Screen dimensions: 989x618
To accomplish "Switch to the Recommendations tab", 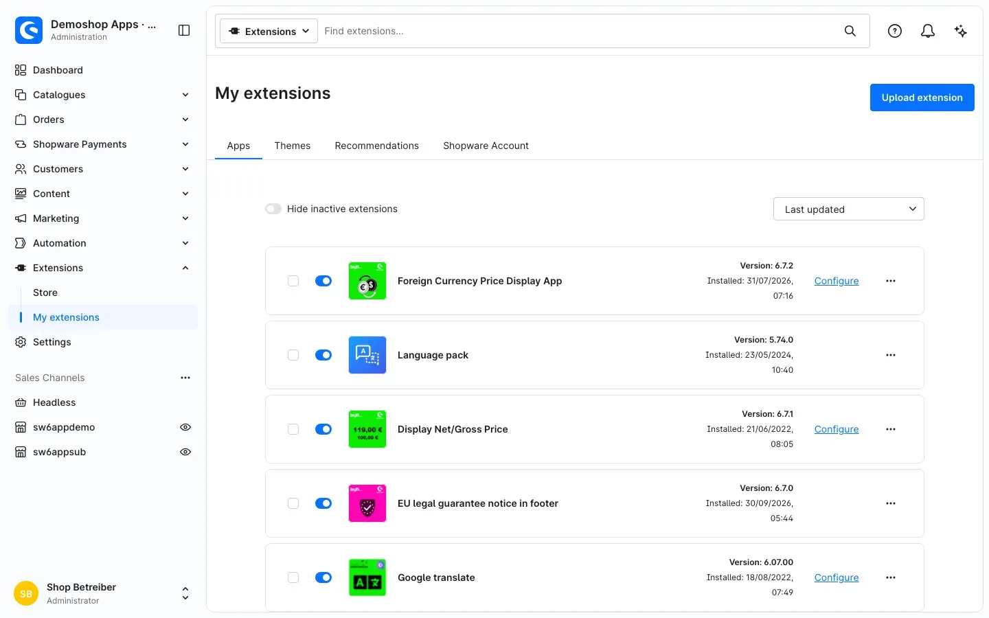I will tap(377, 146).
